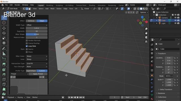Open the Global transform orientation dropdown
The image size is (181, 101).
(86, 9)
